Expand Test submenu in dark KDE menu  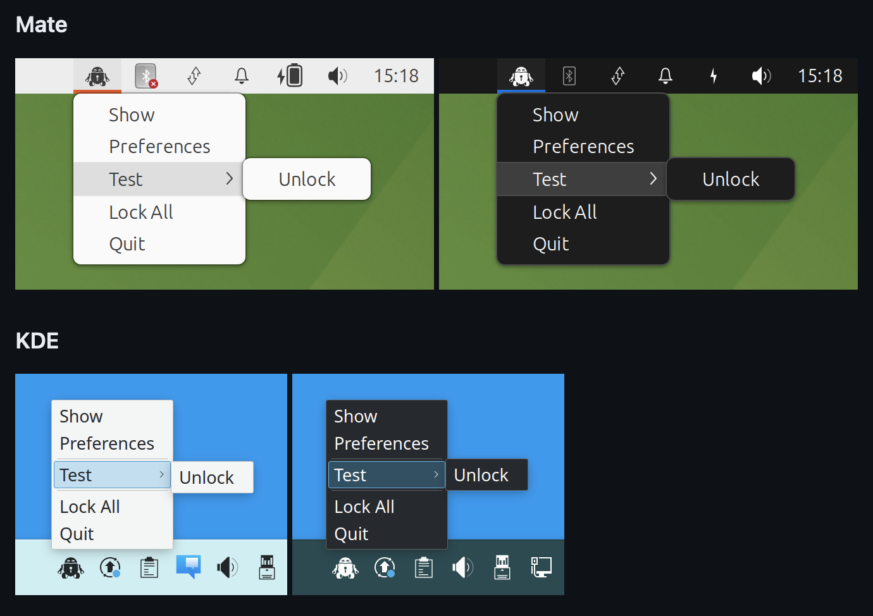pos(387,475)
